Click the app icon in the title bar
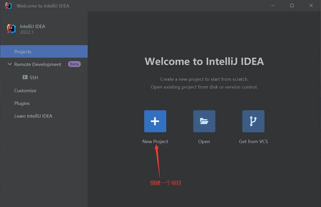 tap(8, 6)
